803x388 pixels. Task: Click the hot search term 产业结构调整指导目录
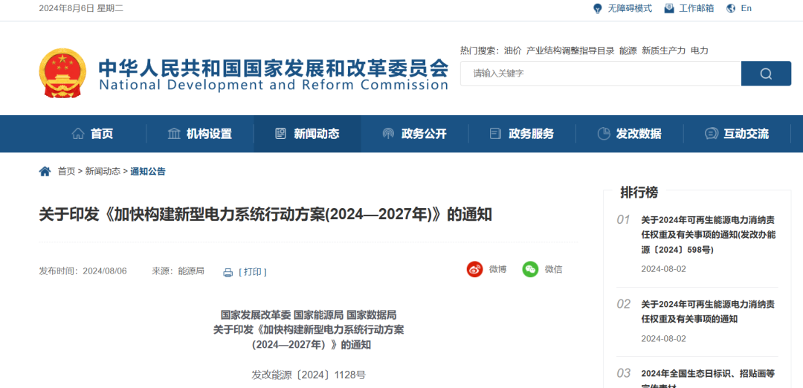570,51
